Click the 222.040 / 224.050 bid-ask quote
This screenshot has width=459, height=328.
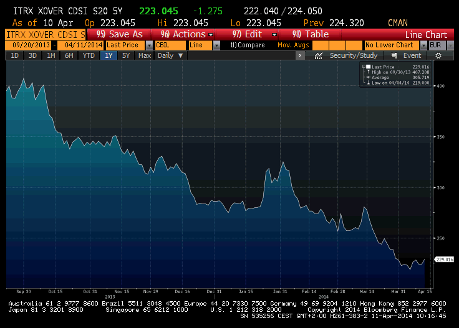point(283,11)
